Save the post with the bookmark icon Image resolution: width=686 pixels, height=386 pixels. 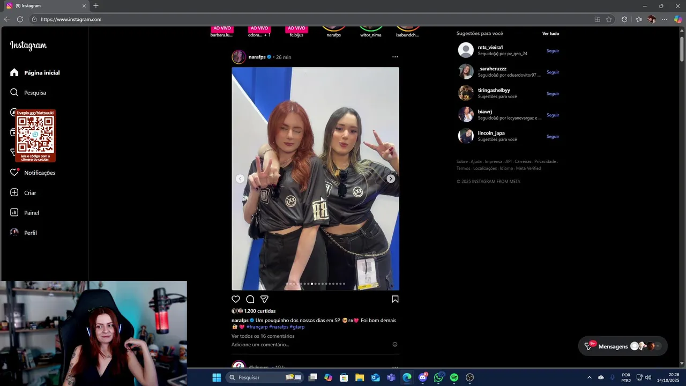(x=395, y=299)
